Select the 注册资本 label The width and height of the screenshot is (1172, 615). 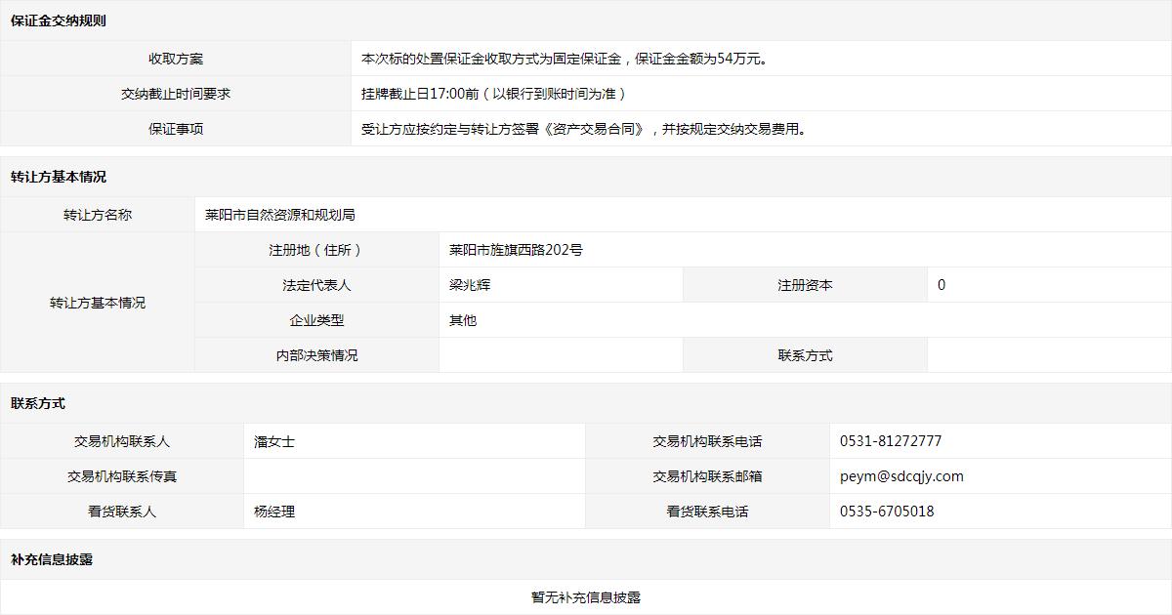(x=806, y=285)
